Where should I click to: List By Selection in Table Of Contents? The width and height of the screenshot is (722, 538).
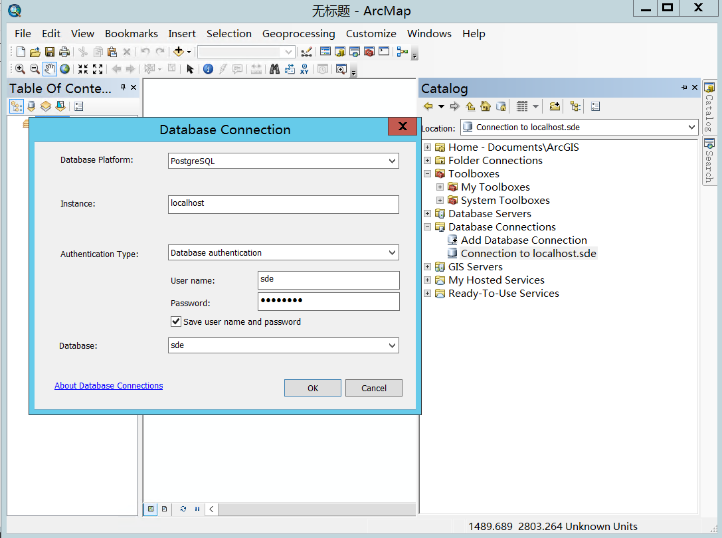tap(60, 106)
